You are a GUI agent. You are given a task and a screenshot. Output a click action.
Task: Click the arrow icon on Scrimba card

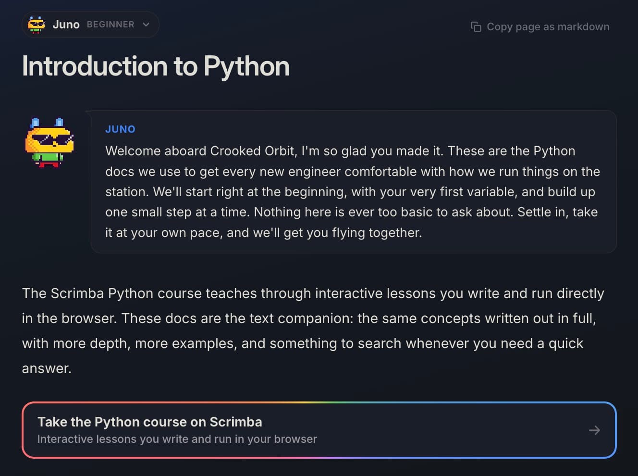(x=594, y=430)
